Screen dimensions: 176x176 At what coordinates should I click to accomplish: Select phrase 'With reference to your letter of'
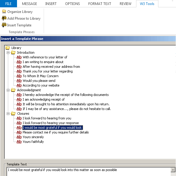point(45,57)
